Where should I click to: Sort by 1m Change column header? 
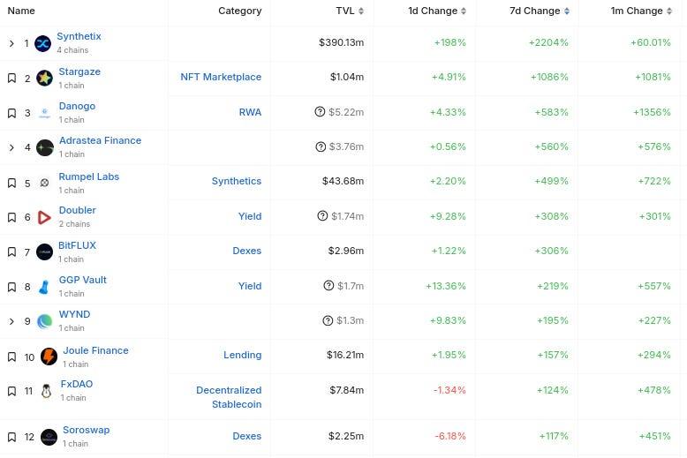[x=640, y=11]
